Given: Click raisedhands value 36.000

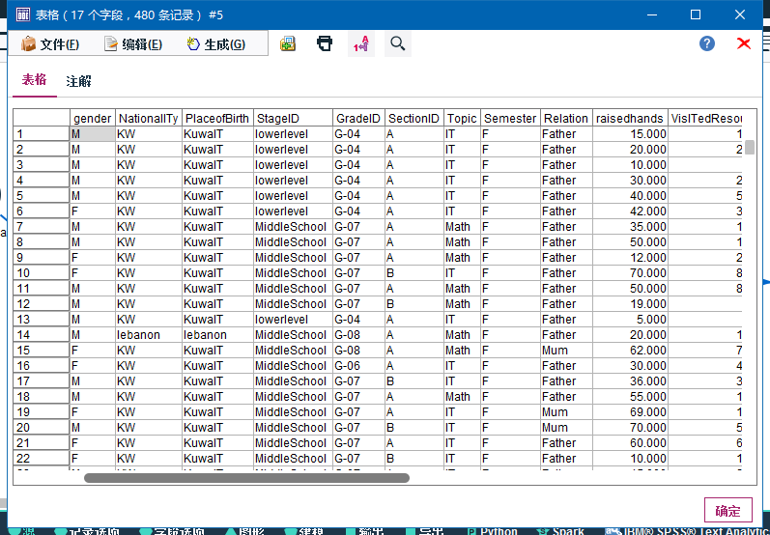Looking at the screenshot, I should point(630,381).
